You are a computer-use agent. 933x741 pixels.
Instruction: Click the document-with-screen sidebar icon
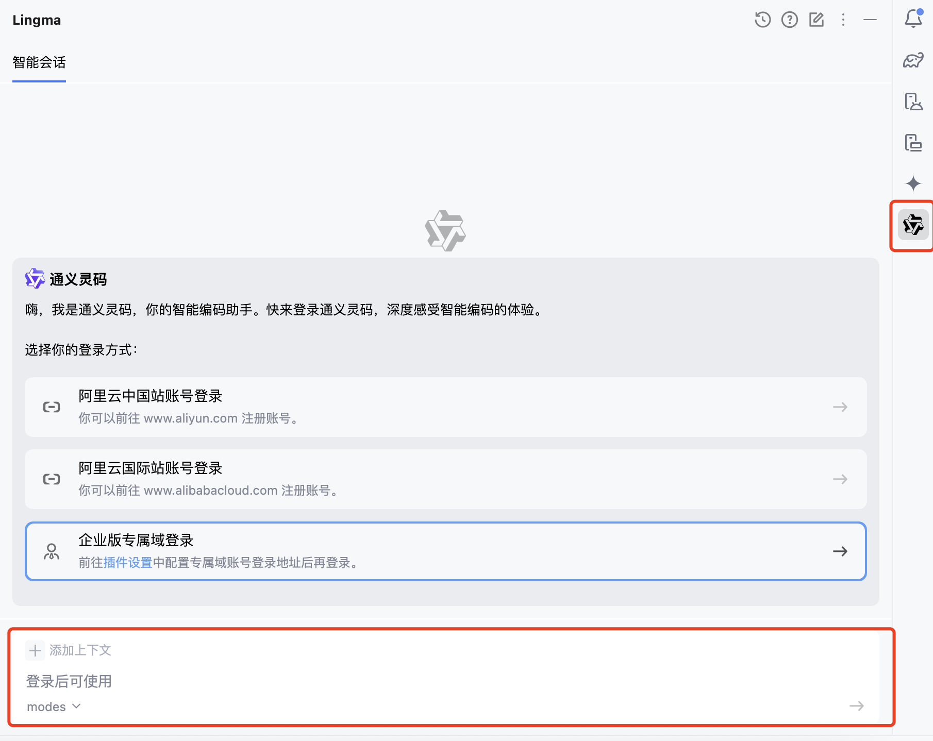[913, 143]
